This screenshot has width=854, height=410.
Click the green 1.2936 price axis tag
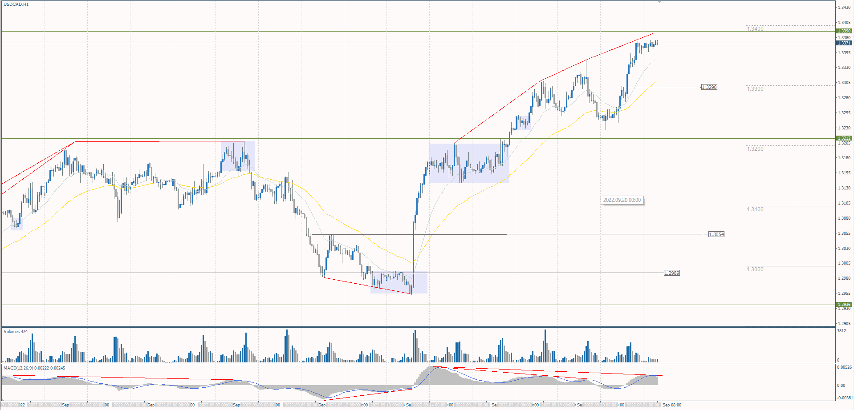(844, 305)
